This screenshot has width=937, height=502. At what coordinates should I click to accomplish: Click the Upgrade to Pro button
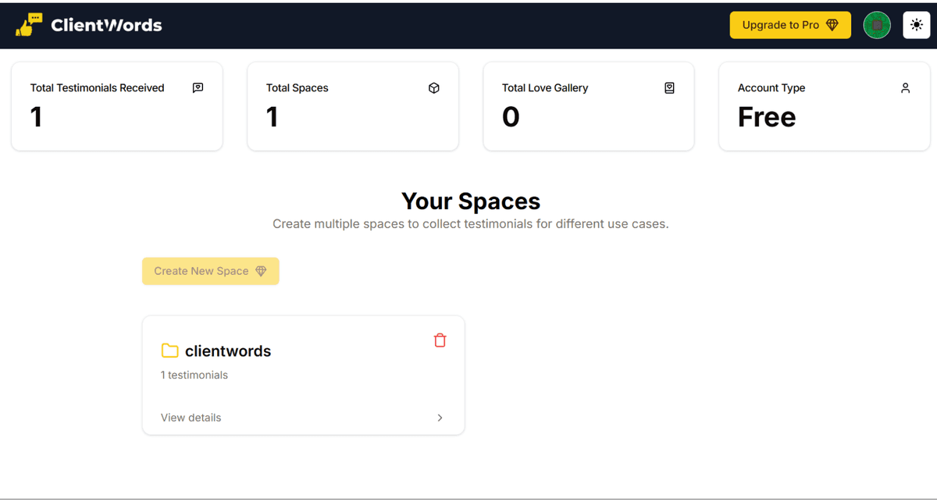[x=790, y=24]
